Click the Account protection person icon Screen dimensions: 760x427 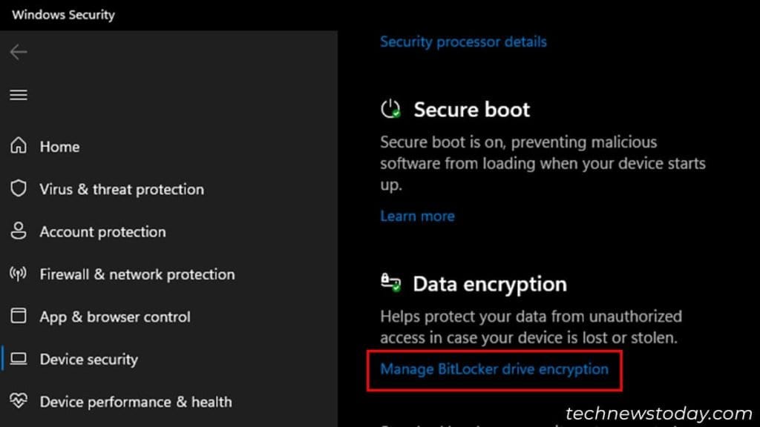(17, 231)
